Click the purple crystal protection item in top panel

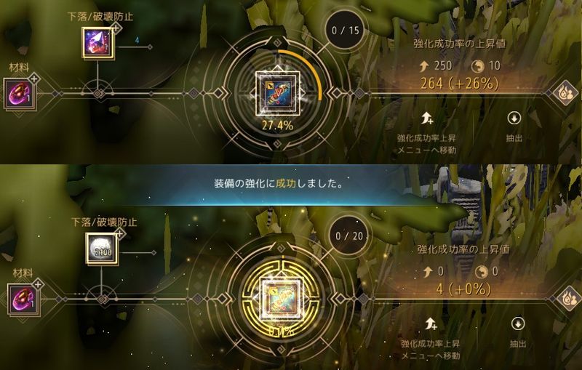pyautogui.click(x=97, y=44)
